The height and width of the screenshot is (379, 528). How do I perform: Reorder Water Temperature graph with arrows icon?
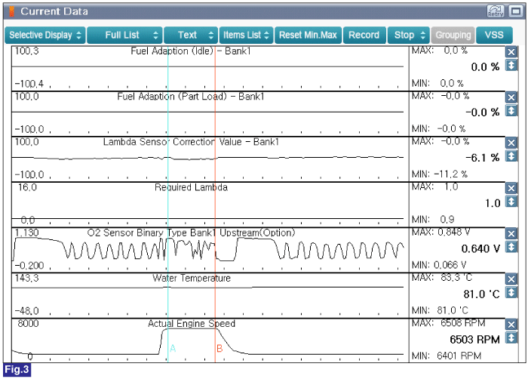[511, 292]
